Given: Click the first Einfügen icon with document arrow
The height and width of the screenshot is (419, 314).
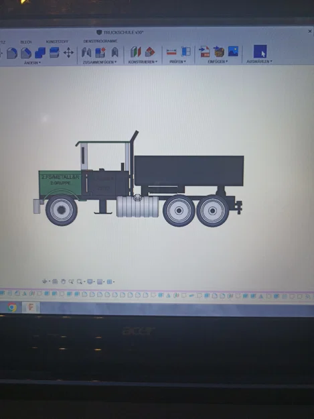Looking at the screenshot, I should (x=205, y=52).
